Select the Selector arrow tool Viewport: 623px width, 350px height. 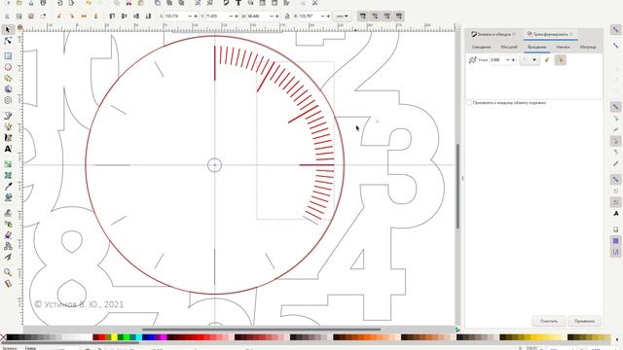(x=8, y=30)
